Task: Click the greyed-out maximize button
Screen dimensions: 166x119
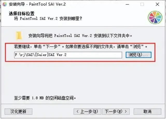Action: coord(142,4)
